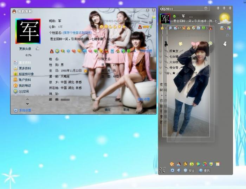Click the colorful browser ring icon at bottom
246x189 pixels.
205,164
